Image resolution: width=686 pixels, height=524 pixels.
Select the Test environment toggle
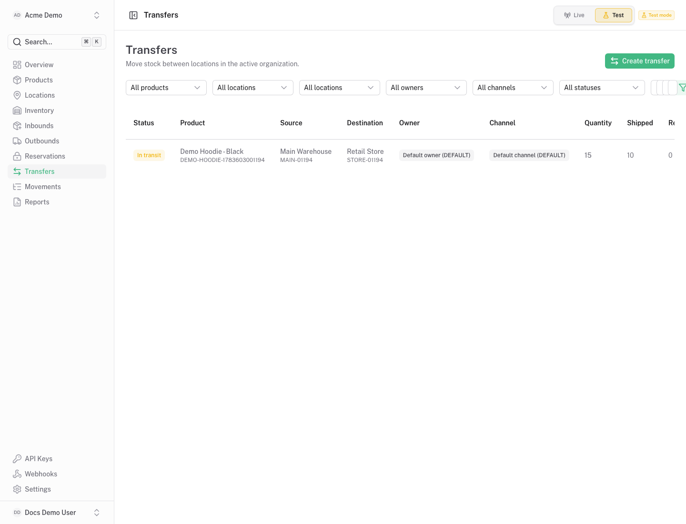pyautogui.click(x=614, y=15)
